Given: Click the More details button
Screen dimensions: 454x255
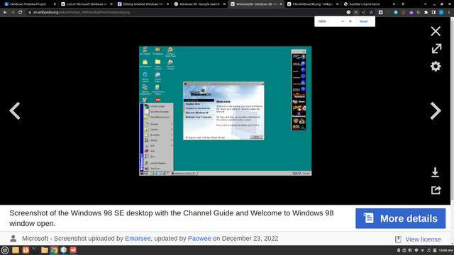Looking at the screenshot, I should (x=400, y=218).
